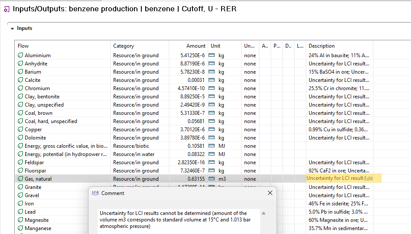
Task: Click the Fluorspar flow leaf icon
Action: click(x=20, y=171)
